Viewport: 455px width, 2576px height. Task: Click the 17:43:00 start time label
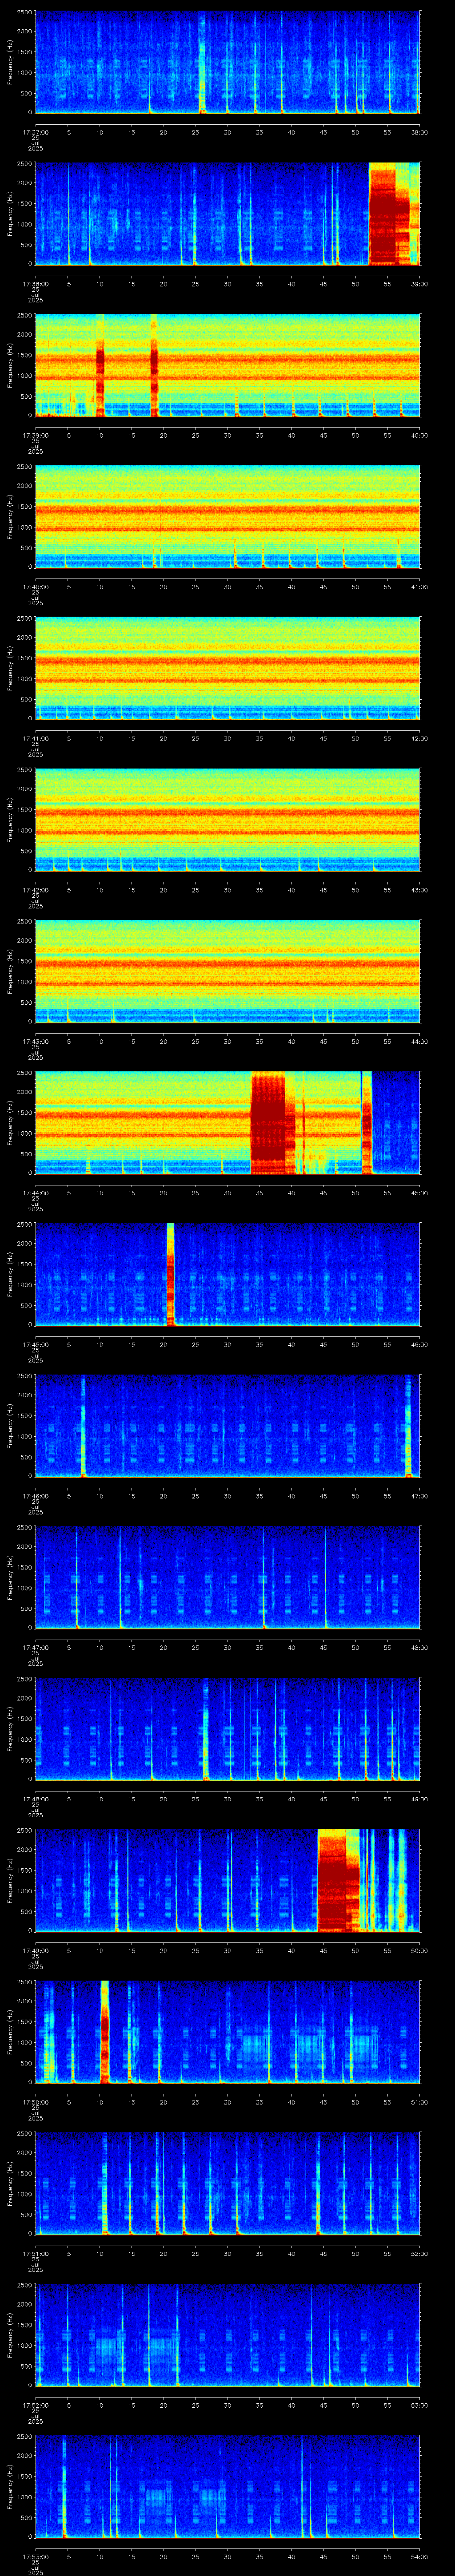coord(35,1041)
